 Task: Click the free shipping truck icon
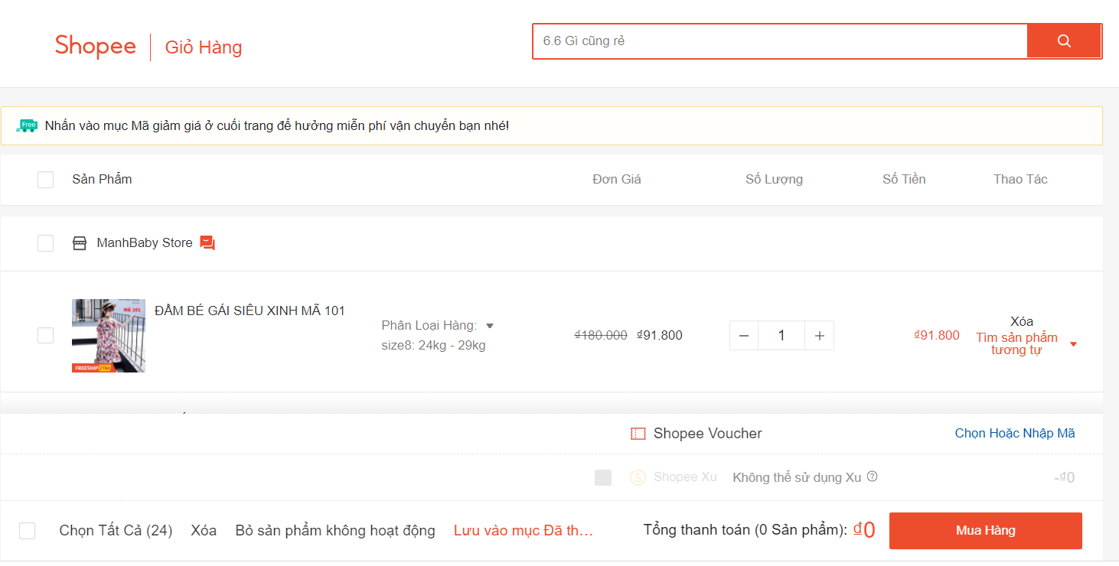coord(27,125)
